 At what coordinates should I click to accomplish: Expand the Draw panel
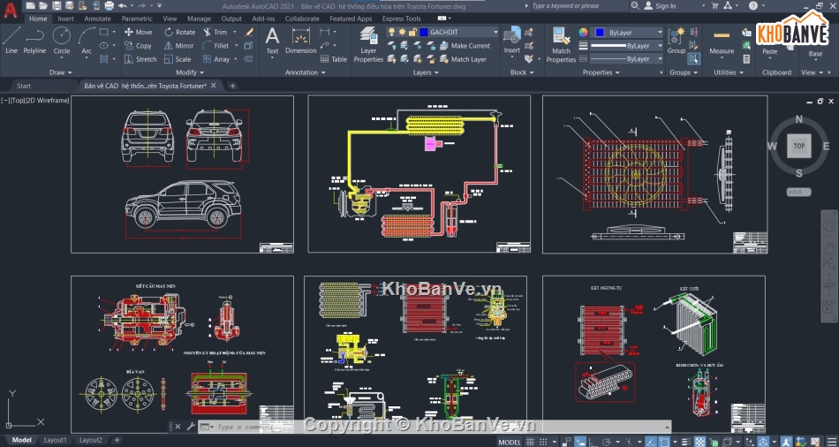[60, 72]
